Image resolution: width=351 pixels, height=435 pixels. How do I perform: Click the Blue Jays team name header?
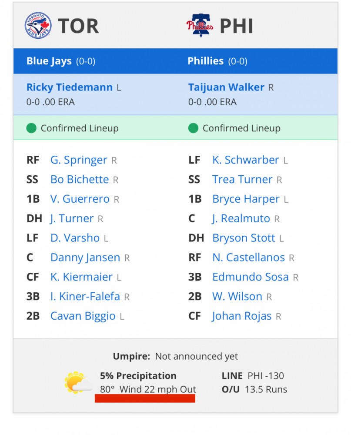point(49,61)
